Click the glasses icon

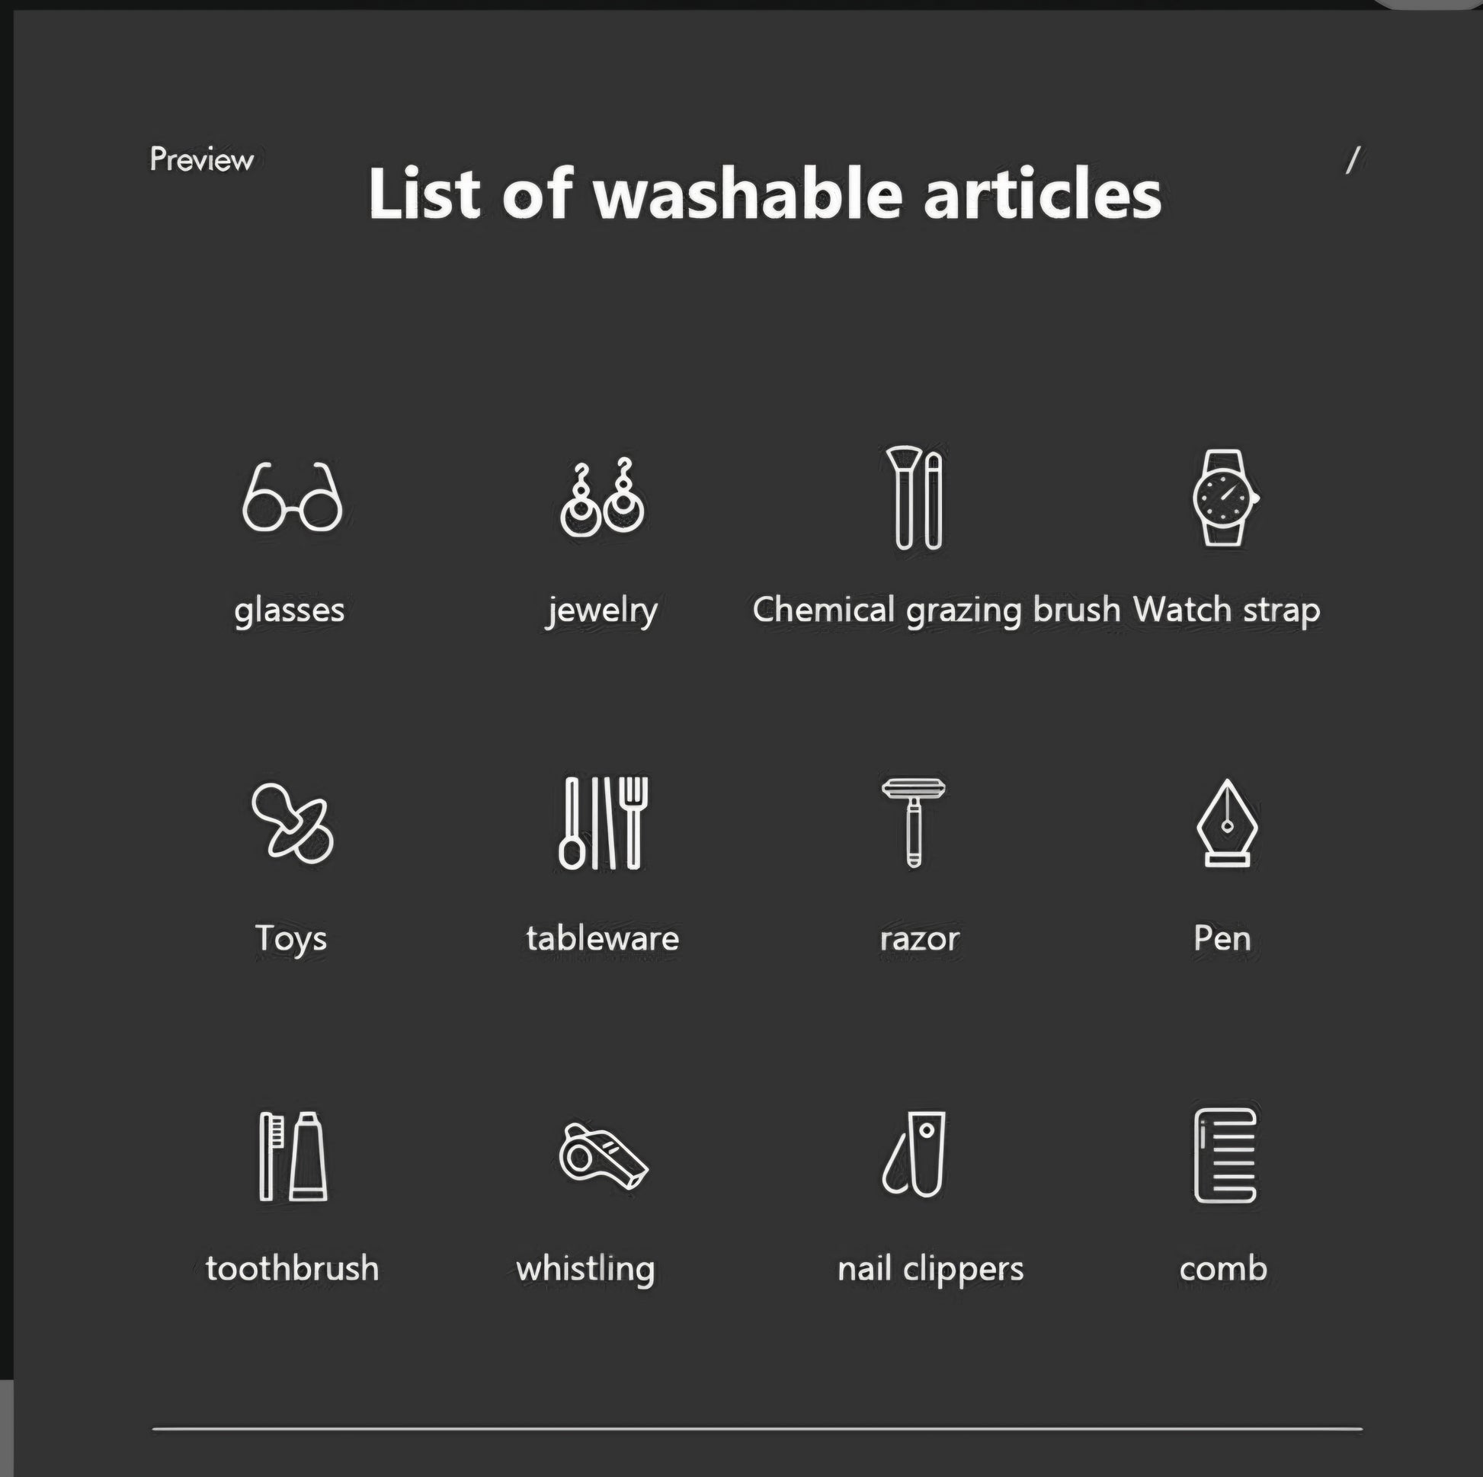point(292,498)
